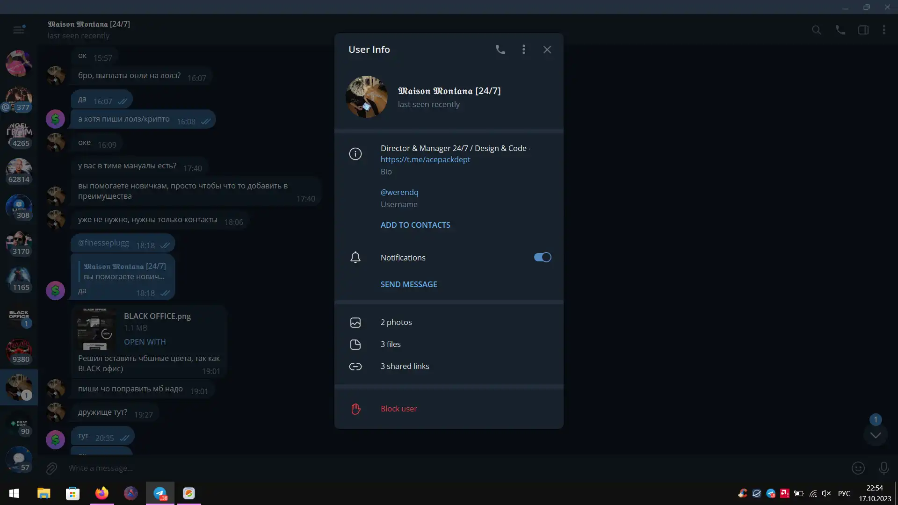Click microphone voice message icon
898x505 pixels.
point(884,468)
